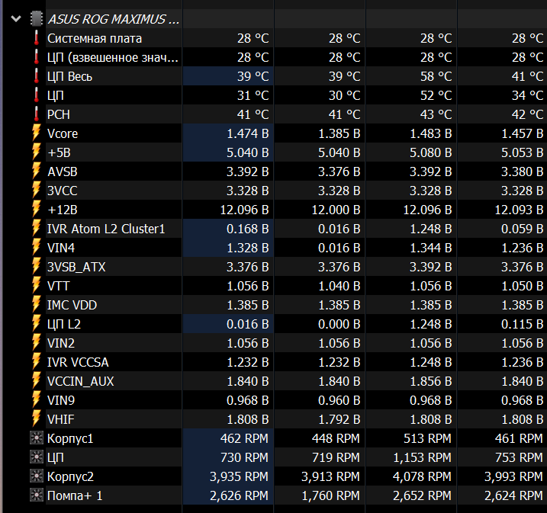547x513 pixels.
Task: Click the 58 °C maximum value for ЦП Весь
Action: pos(436,76)
